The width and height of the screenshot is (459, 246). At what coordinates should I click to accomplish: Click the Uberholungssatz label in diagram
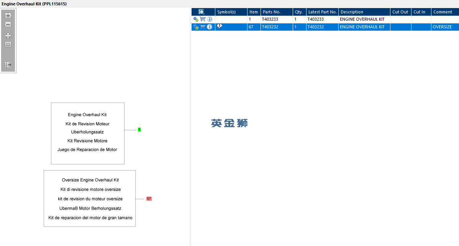pos(87,132)
